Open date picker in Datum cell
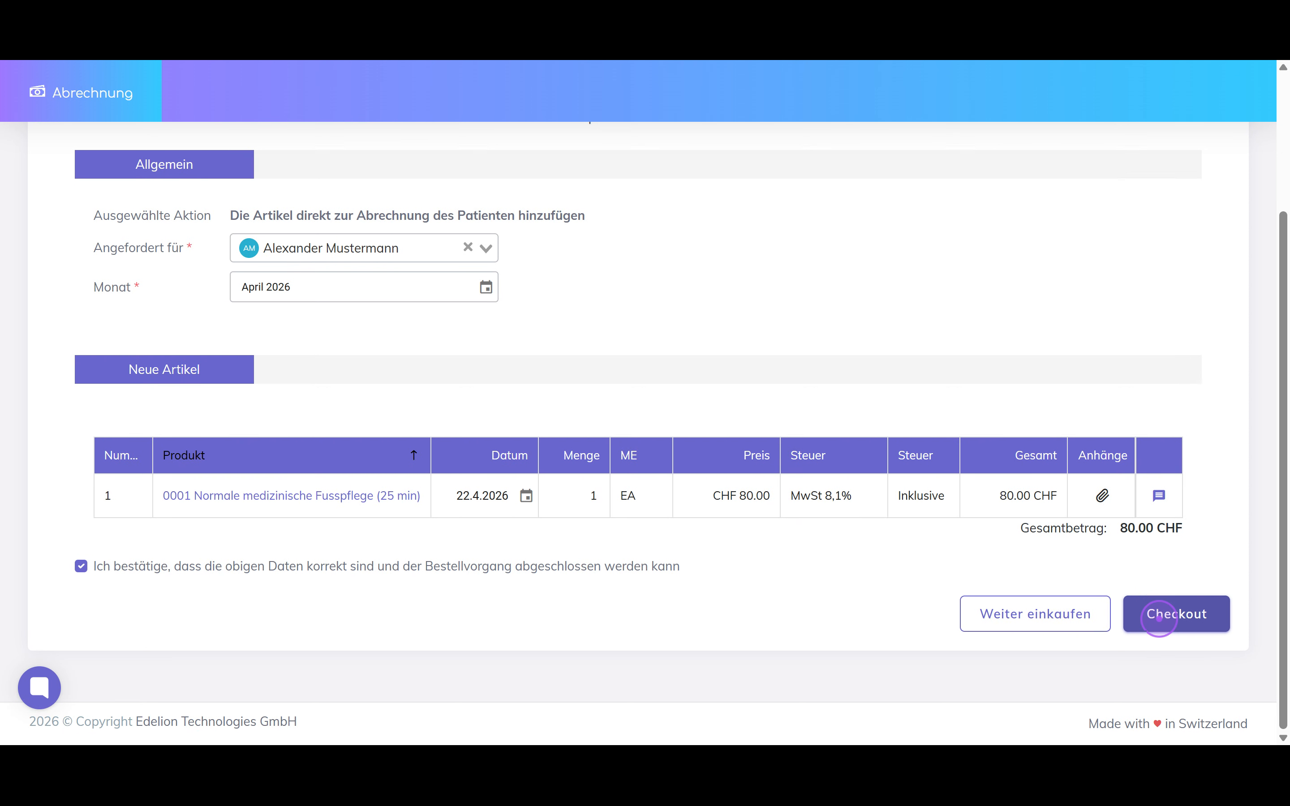Image resolution: width=1290 pixels, height=806 pixels. pos(526,496)
